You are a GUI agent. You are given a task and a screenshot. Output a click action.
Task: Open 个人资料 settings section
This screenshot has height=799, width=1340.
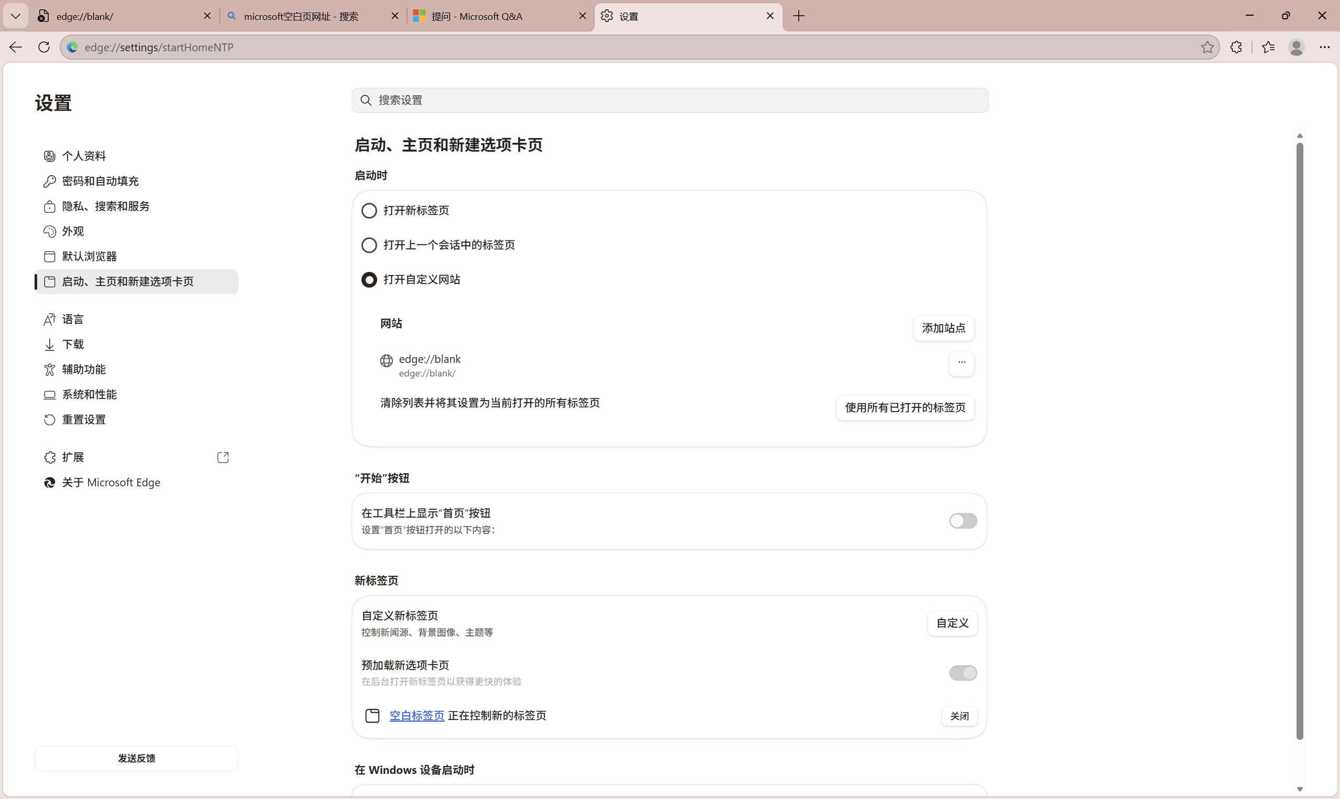[x=137, y=156]
